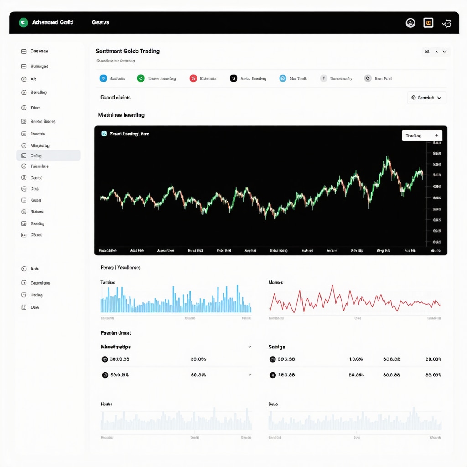Image resolution: width=467 pixels, height=467 pixels.
Task: Open Bosariloas in the lower sidebar
Action: [x=40, y=283]
